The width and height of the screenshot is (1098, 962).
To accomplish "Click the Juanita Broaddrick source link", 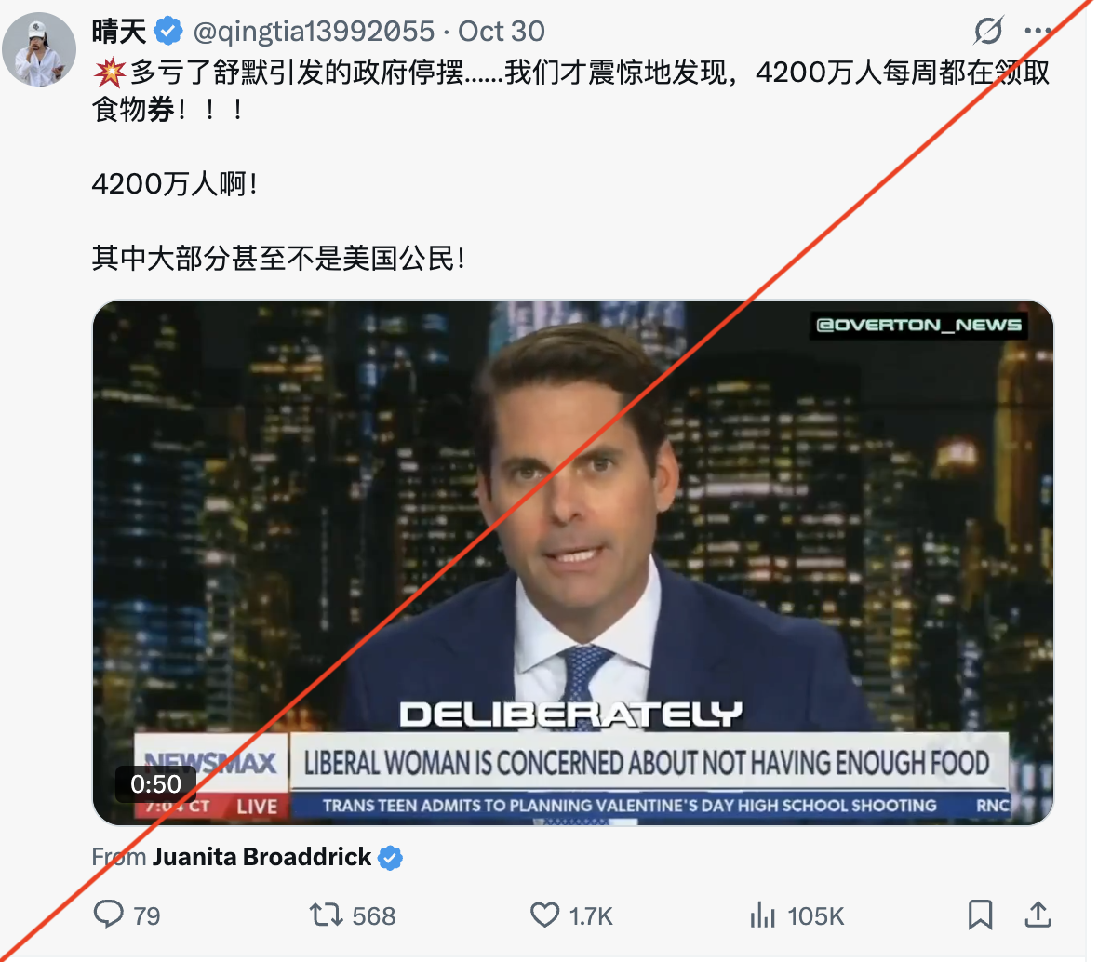I will [x=261, y=857].
